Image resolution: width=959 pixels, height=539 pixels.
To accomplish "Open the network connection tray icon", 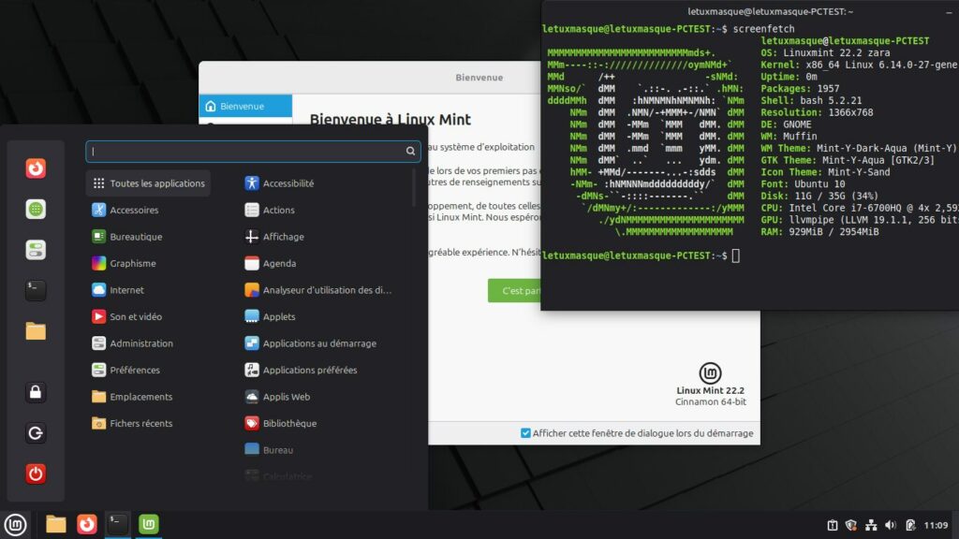I will tap(871, 525).
